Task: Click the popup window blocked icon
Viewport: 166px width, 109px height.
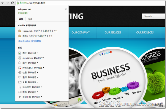Action: (x=20, y=68)
